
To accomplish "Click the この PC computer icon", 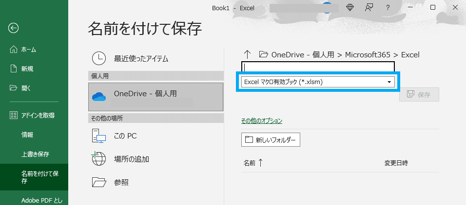I will pos(99,136).
